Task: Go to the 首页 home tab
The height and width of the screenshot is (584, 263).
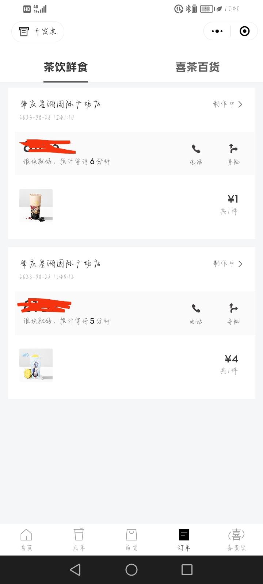Action: pyautogui.click(x=26, y=539)
